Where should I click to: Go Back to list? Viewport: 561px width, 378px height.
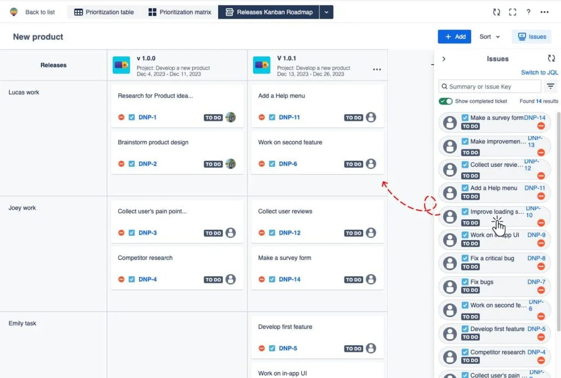pos(39,12)
